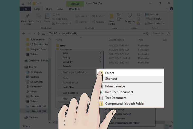This screenshot has width=193, height=129.
Task: Click the Up one level arrow
Action: [x=39, y=33]
